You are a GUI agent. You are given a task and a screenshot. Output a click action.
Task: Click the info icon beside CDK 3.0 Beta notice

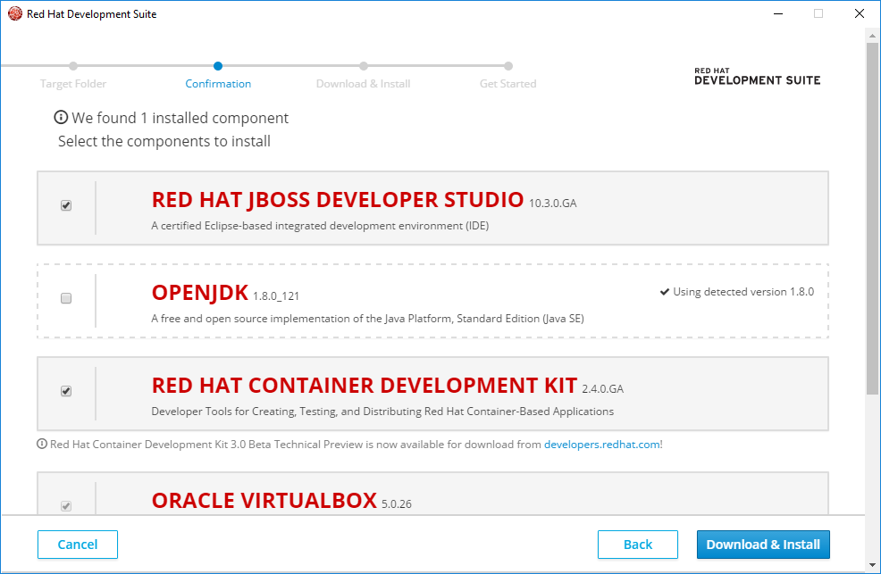pyautogui.click(x=42, y=444)
